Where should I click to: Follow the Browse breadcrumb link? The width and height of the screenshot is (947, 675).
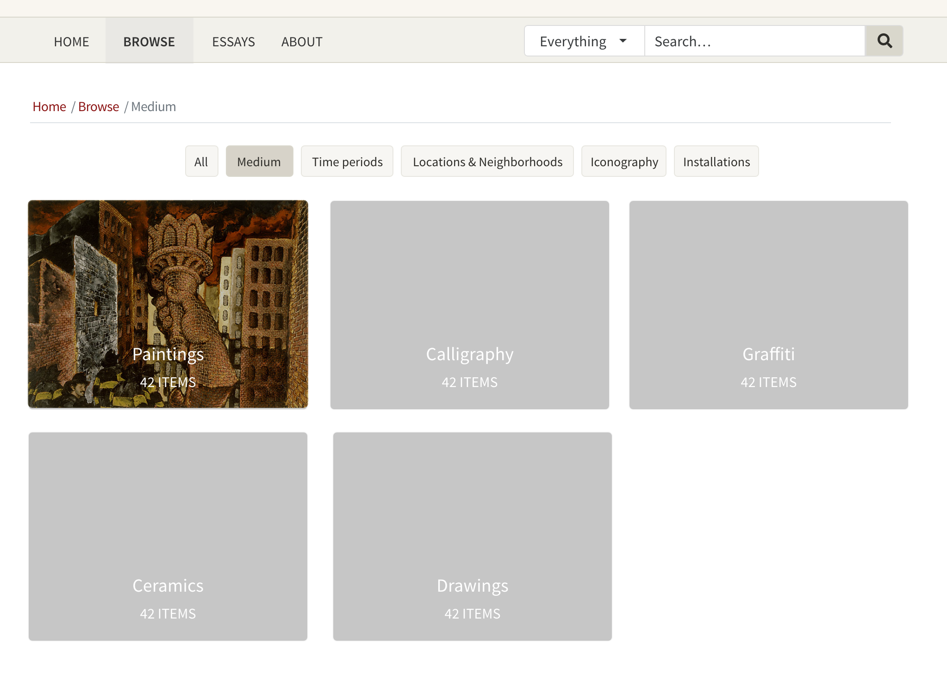[99, 106]
